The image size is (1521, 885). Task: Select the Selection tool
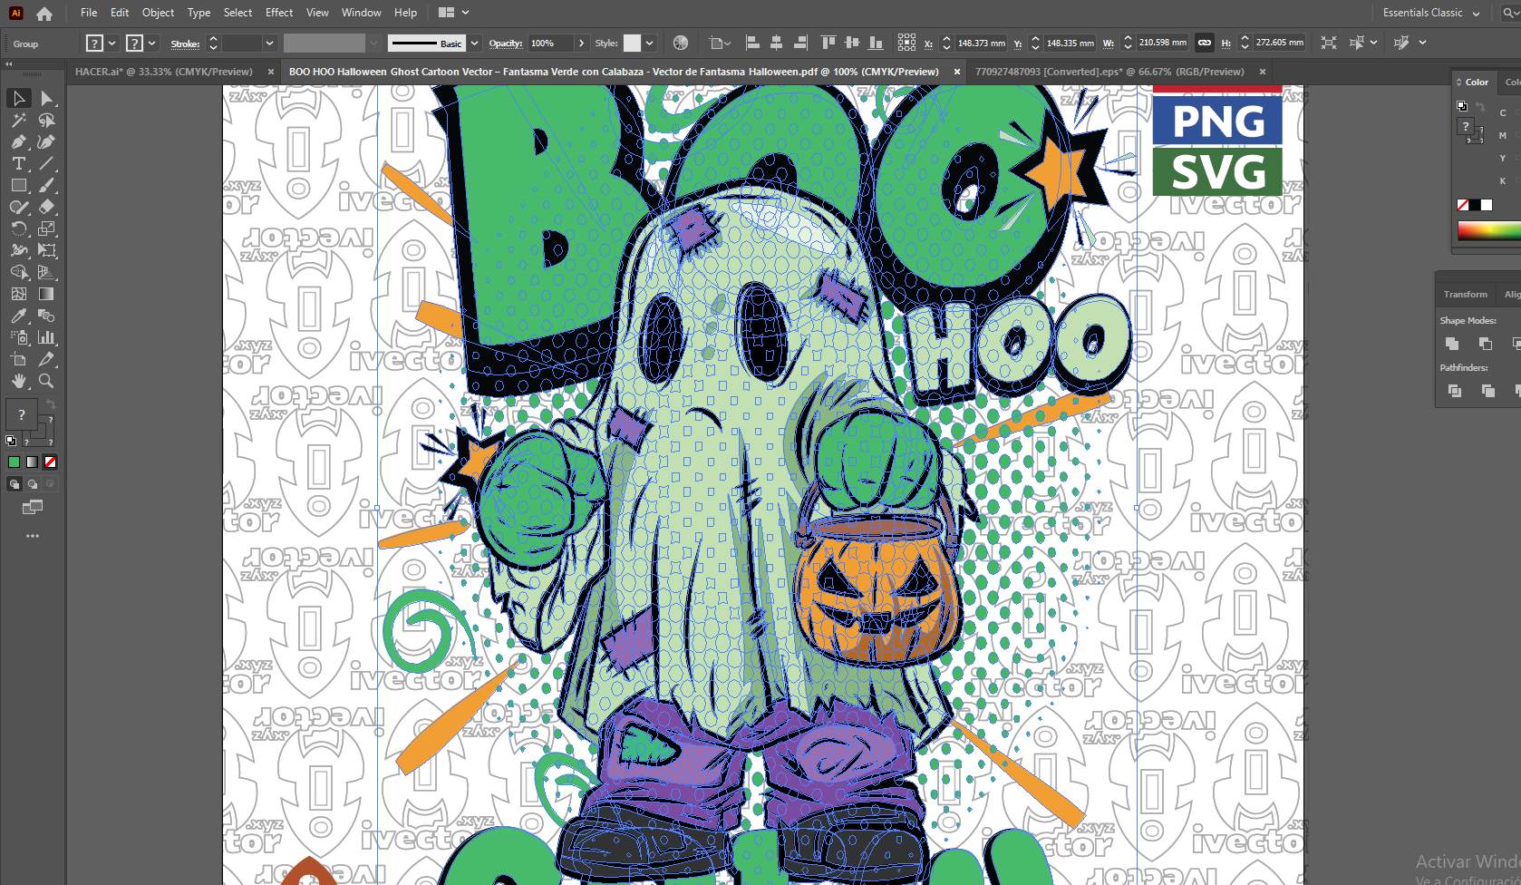(18, 98)
